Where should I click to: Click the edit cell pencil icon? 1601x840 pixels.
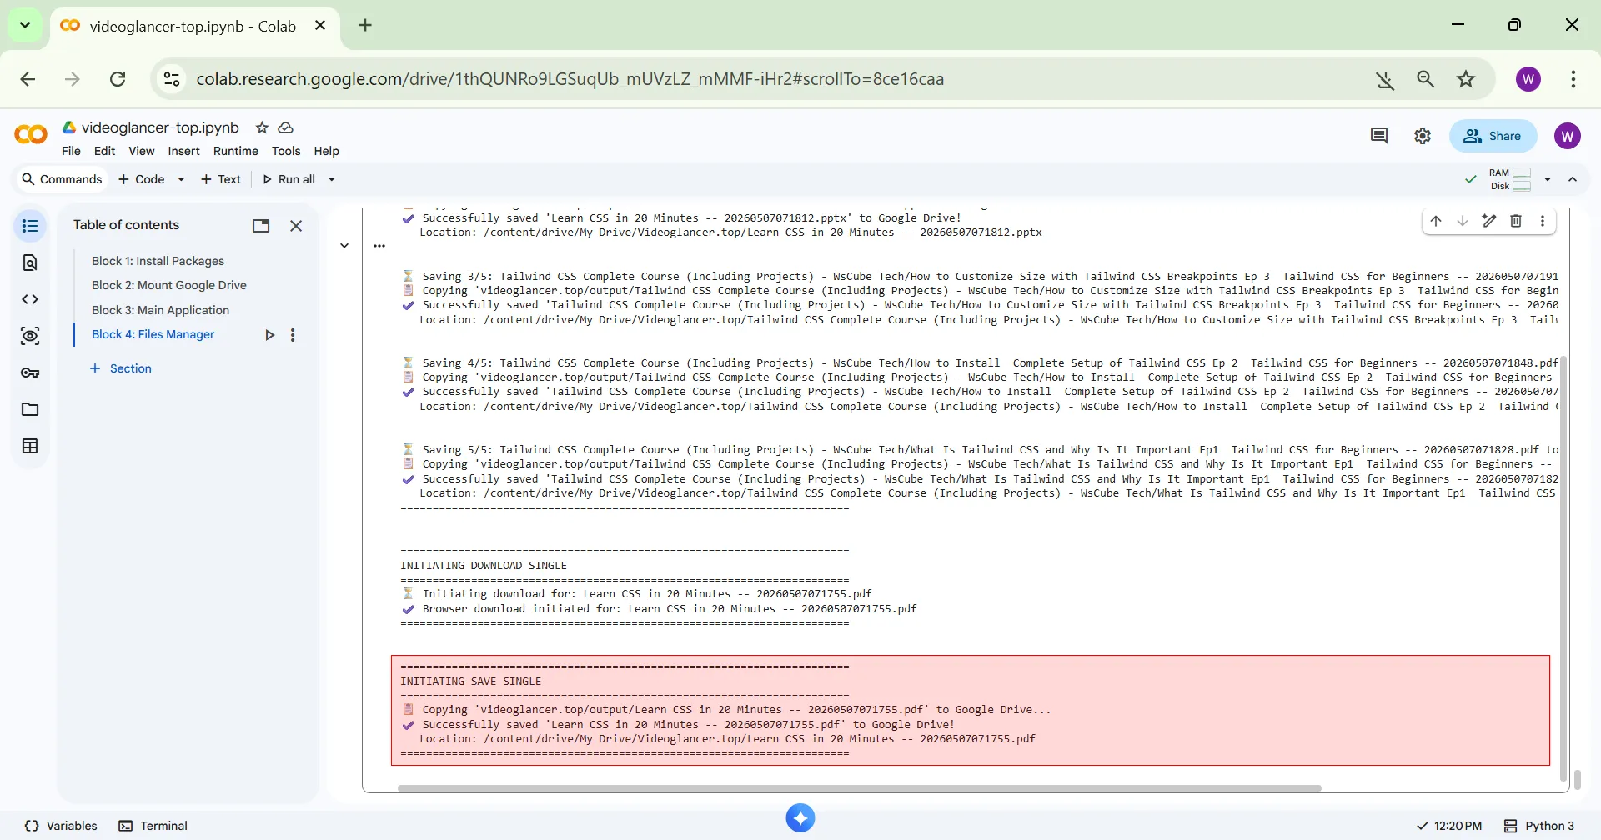[x=1489, y=221]
